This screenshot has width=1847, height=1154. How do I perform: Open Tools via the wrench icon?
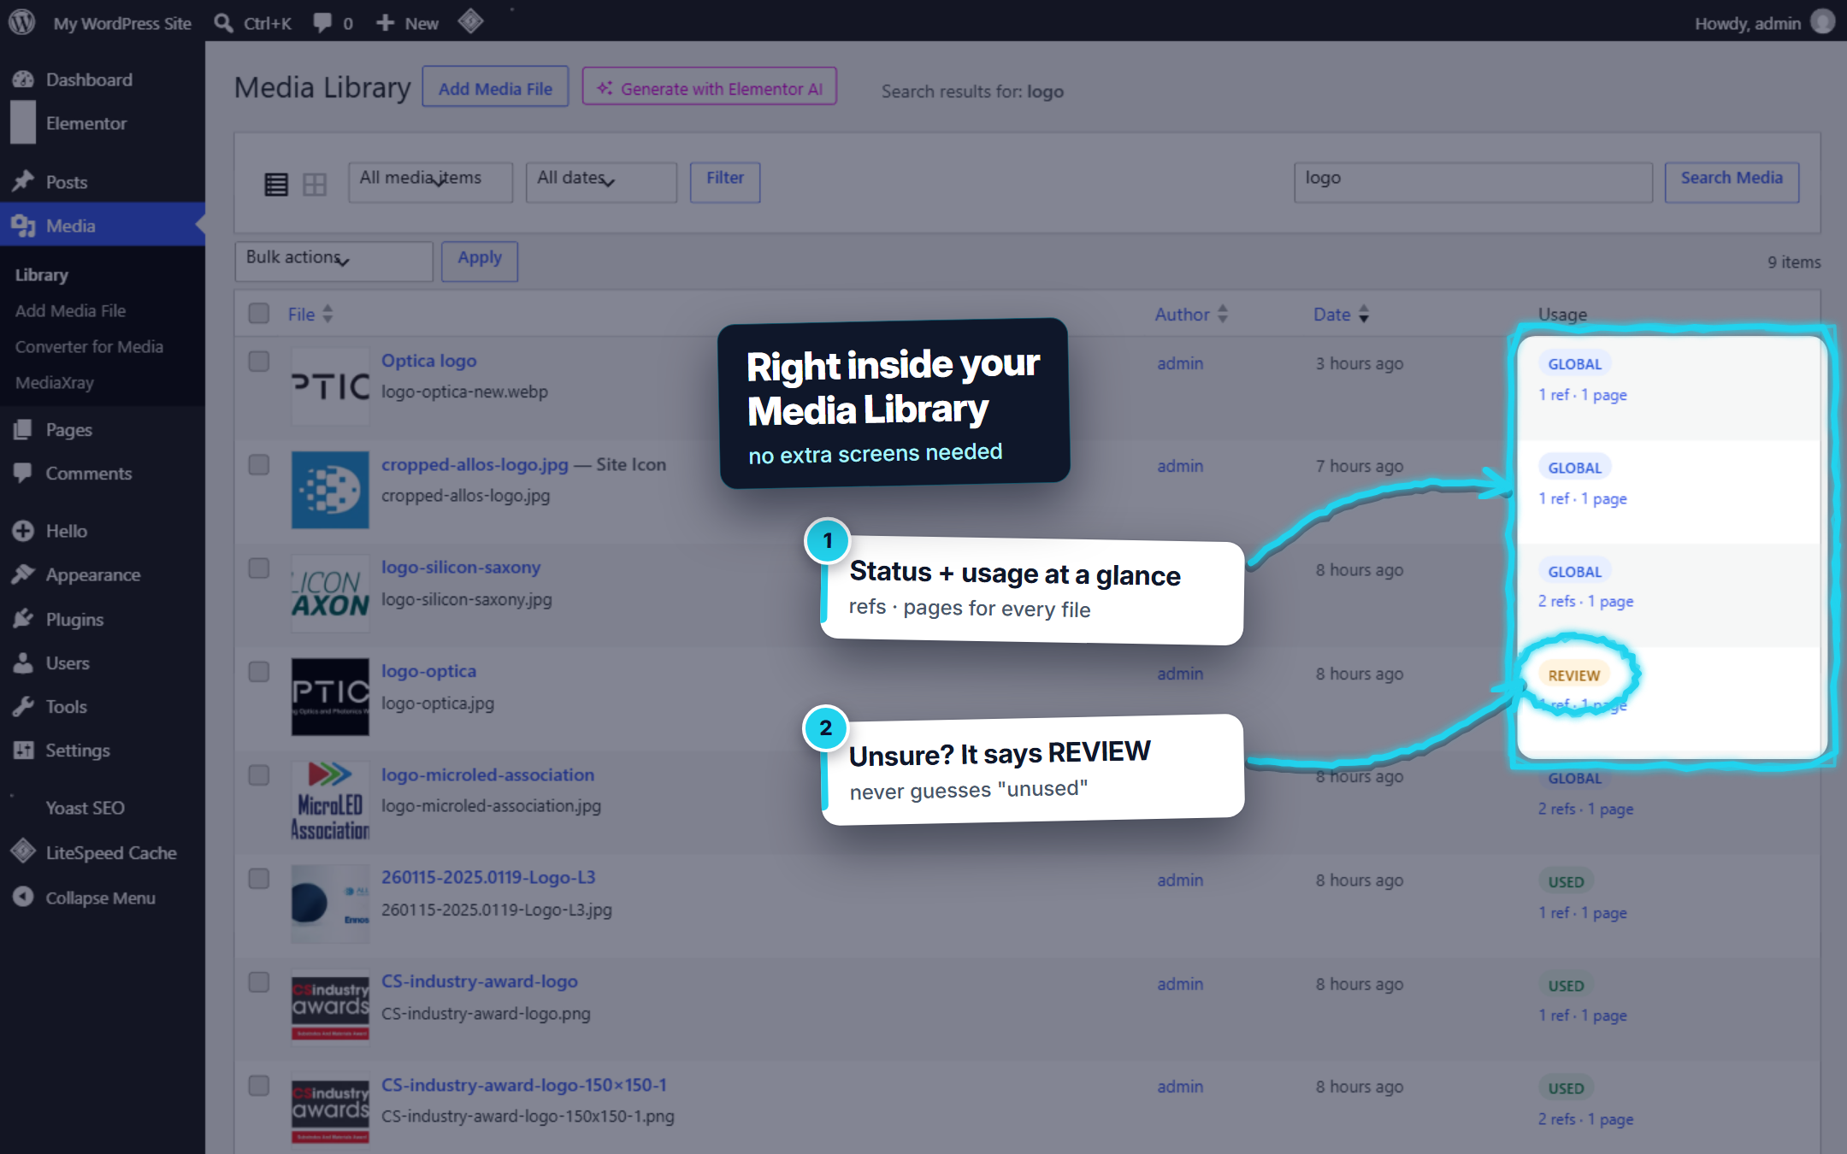tap(23, 706)
